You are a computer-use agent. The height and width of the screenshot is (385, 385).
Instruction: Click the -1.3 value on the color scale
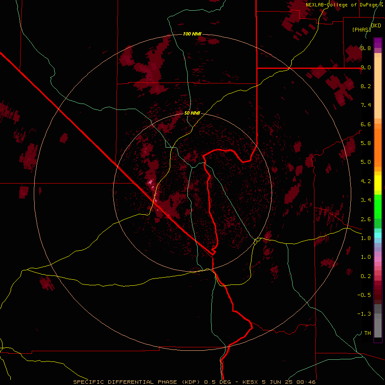point(364,314)
